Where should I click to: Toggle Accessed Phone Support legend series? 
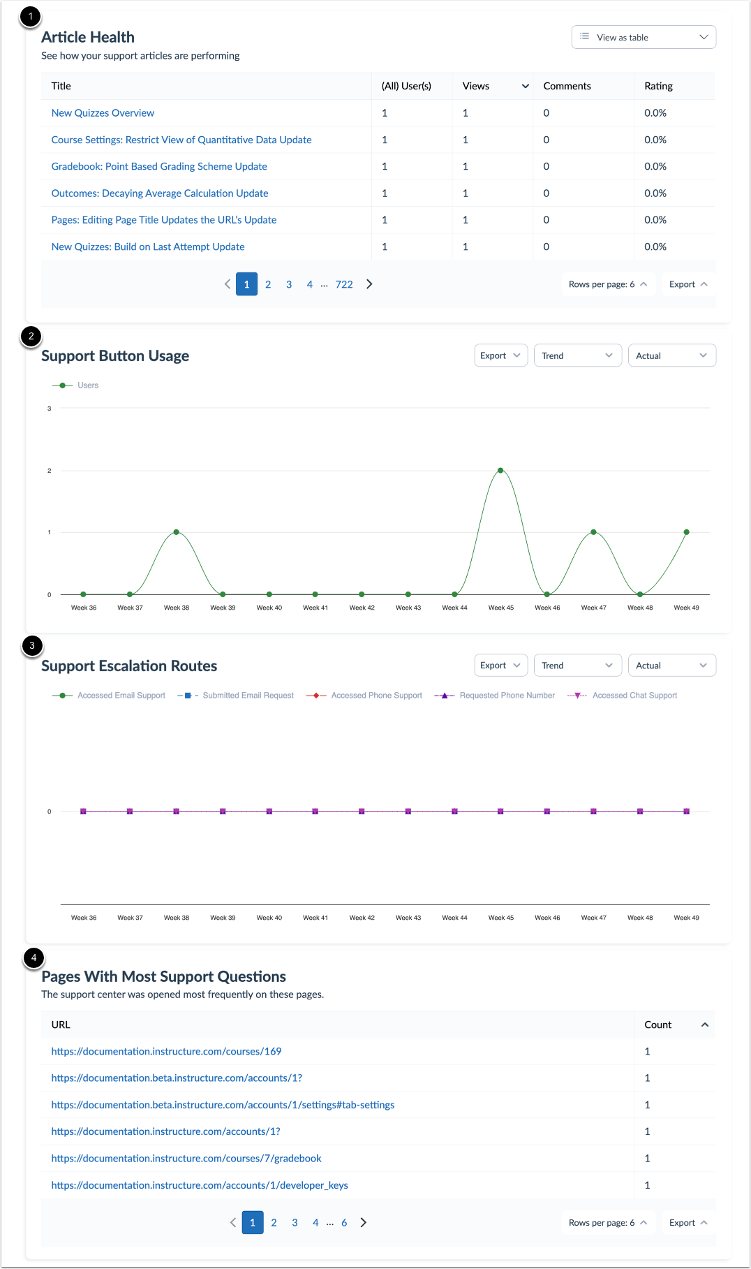364,696
